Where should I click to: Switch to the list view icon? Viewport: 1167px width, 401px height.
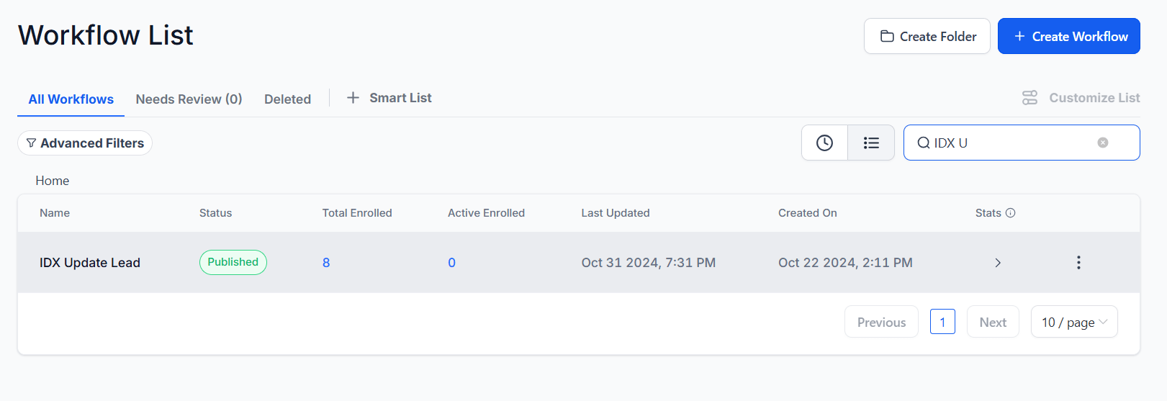[871, 143]
